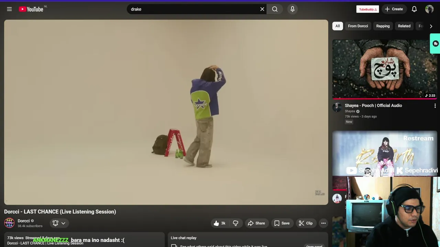Open the Dorcci channel name
The width and height of the screenshot is (440, 247).
click(x=24, y=221)
